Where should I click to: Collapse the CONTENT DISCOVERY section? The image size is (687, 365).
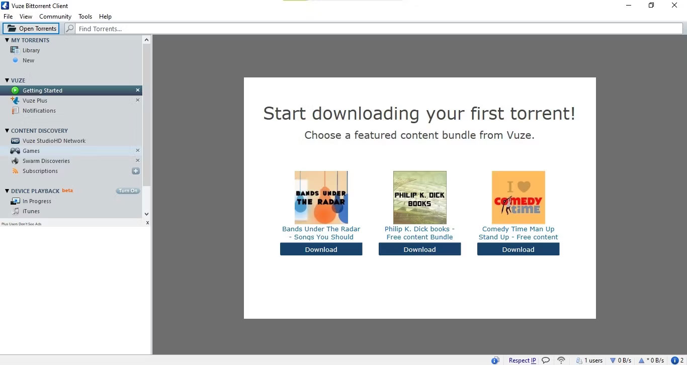point(7,131)
